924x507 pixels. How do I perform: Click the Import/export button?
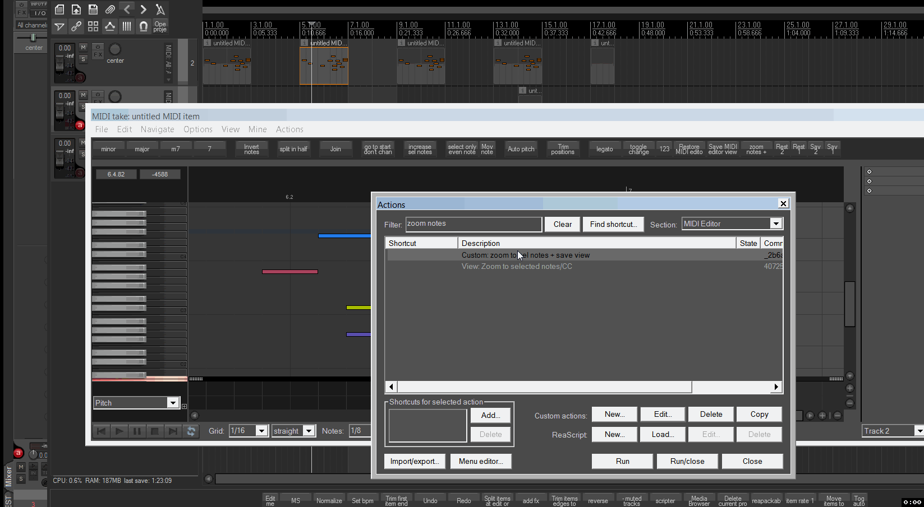click(415, 461)
